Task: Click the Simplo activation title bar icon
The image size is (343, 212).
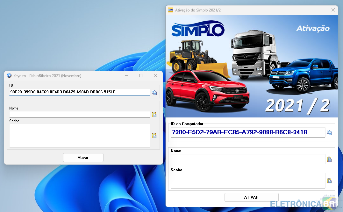Action: 171,10
